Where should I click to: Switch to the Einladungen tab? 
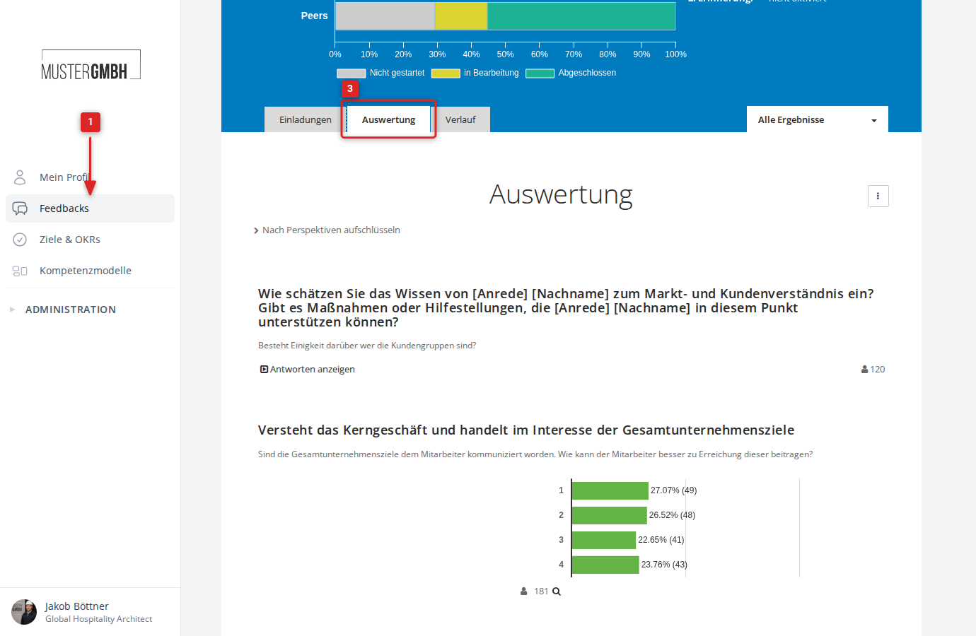click(306, 119)
